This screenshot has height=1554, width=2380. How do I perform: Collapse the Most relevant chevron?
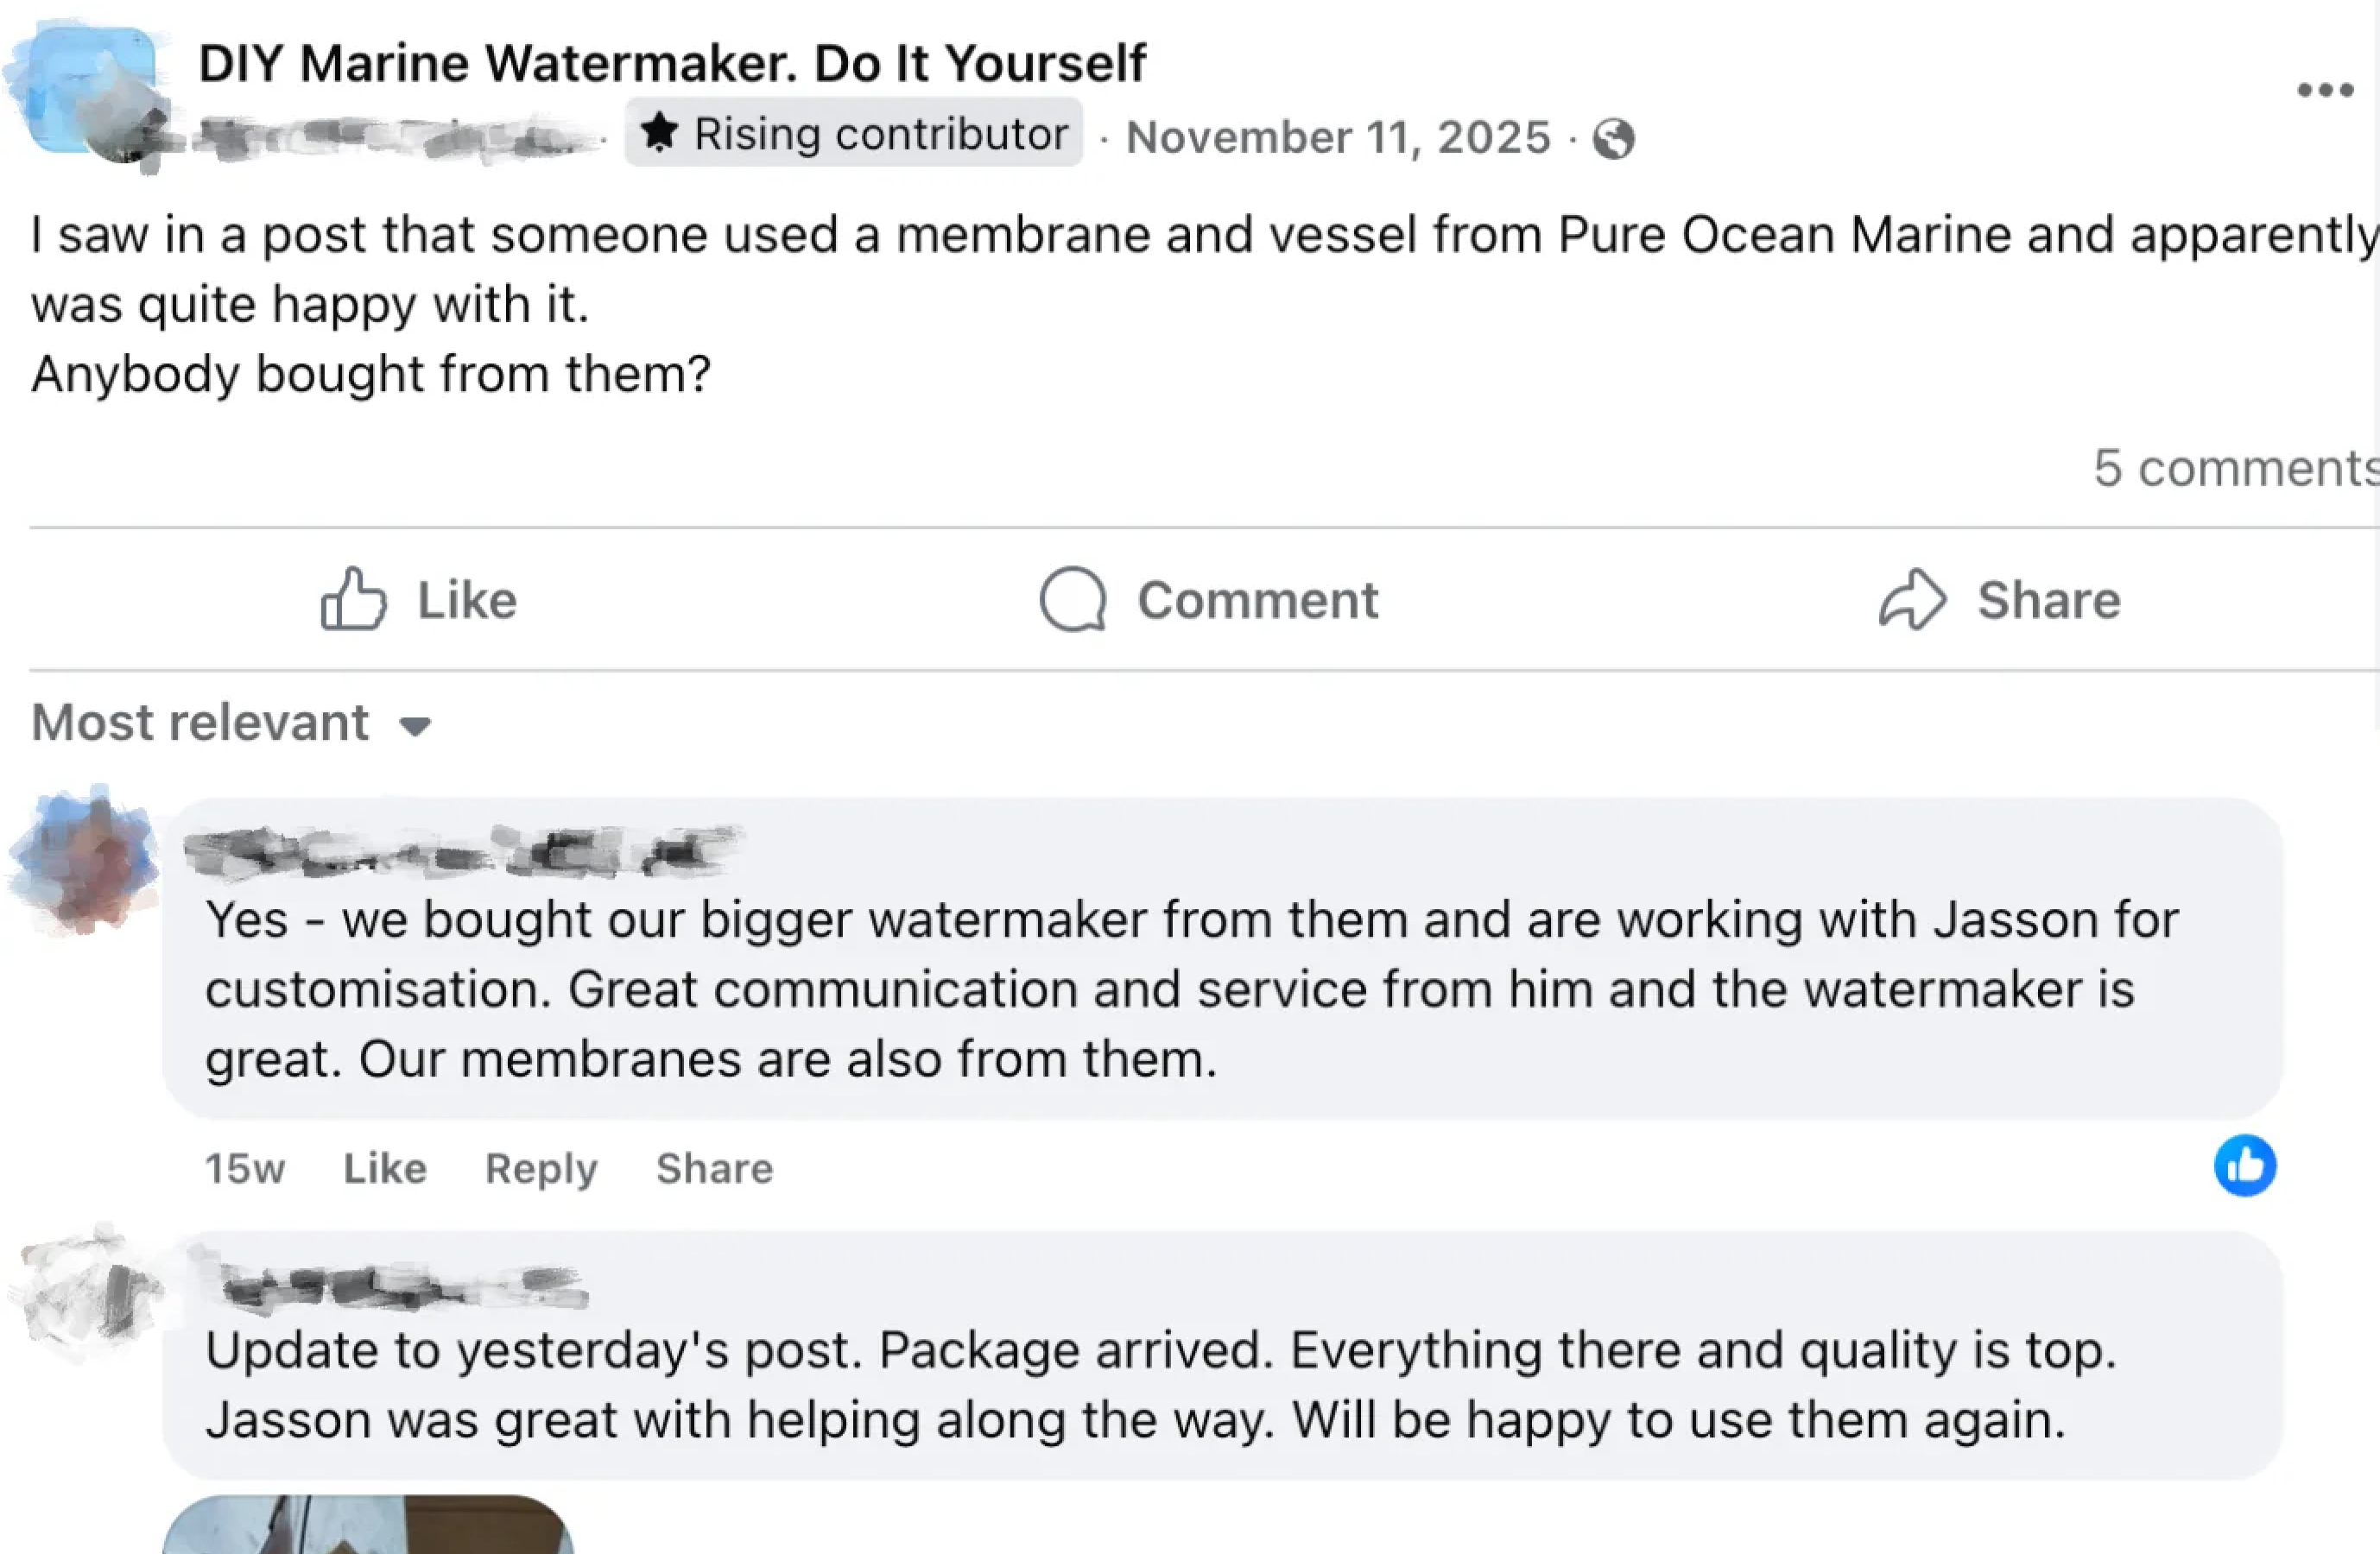click(417, 725)
